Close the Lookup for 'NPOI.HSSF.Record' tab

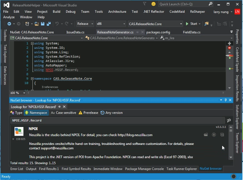(x=64, y=107)
